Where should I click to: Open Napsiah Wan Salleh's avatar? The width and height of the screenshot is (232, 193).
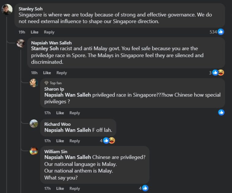click(21, 43)
